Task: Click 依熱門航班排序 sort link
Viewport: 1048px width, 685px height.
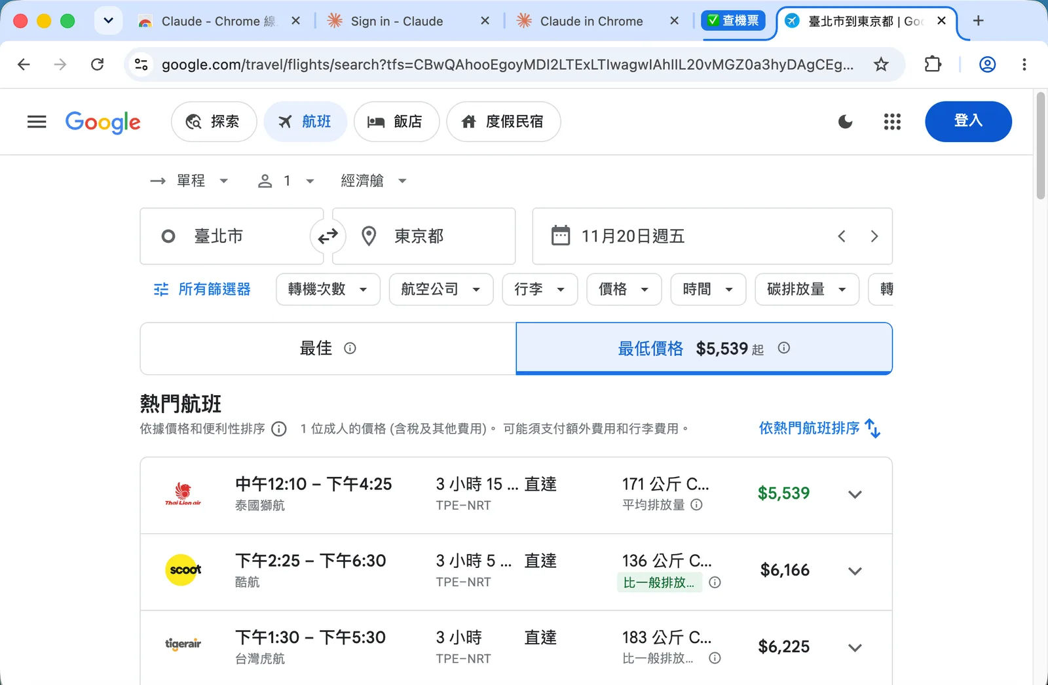Action: (820, 429)
